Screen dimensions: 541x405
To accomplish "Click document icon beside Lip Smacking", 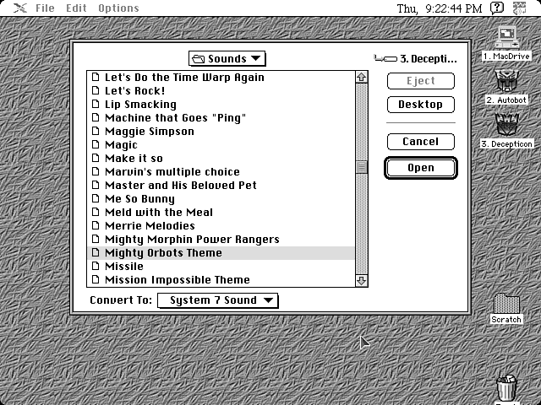I will pyautogui.click(x=96, y=104).
